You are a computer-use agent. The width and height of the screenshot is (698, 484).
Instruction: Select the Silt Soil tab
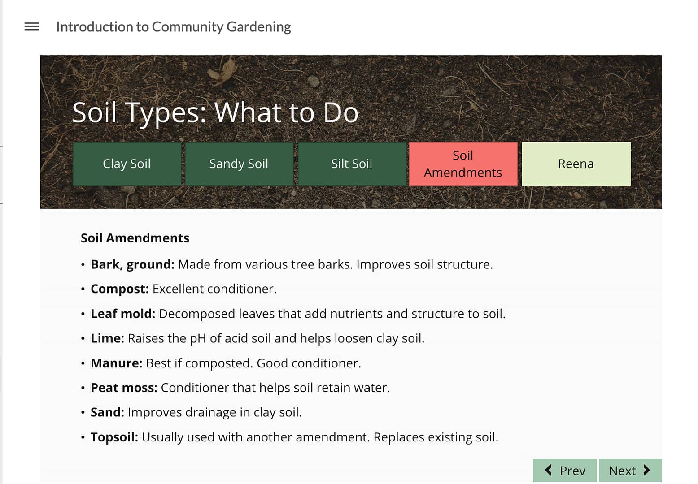tap(352, 164)
